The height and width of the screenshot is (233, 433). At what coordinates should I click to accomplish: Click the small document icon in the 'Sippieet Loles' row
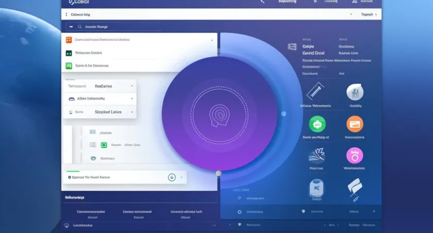[x=71, y=112]
